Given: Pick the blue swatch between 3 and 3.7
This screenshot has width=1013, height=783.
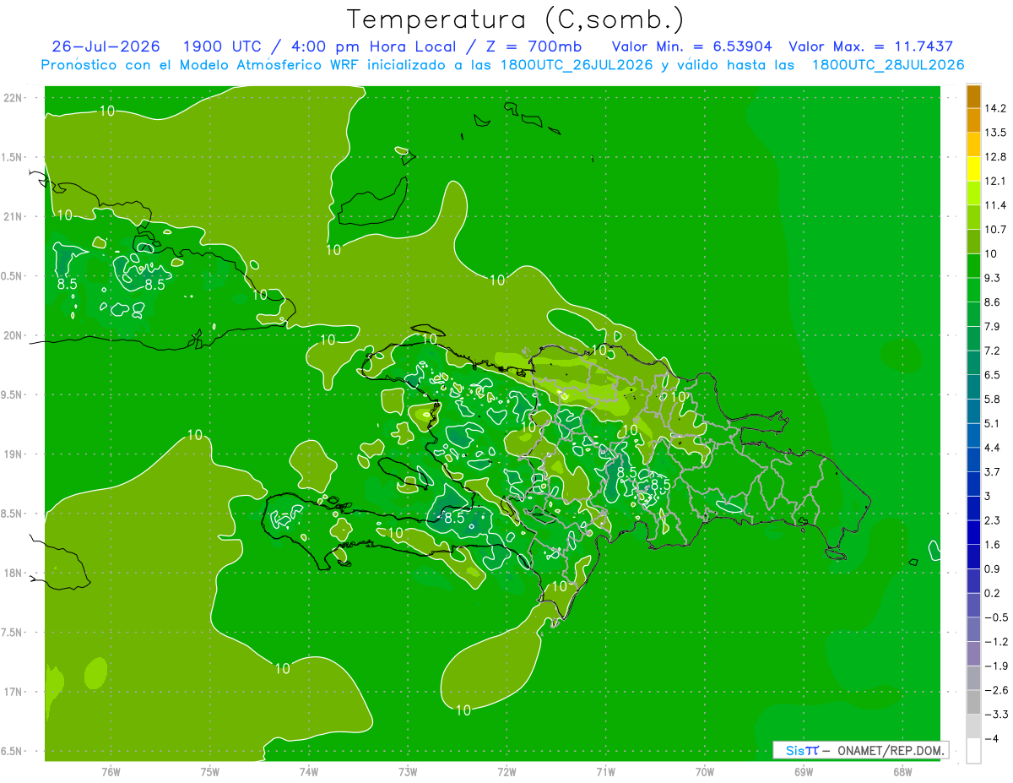Looking at the screenshot, I should pos(973,485).
